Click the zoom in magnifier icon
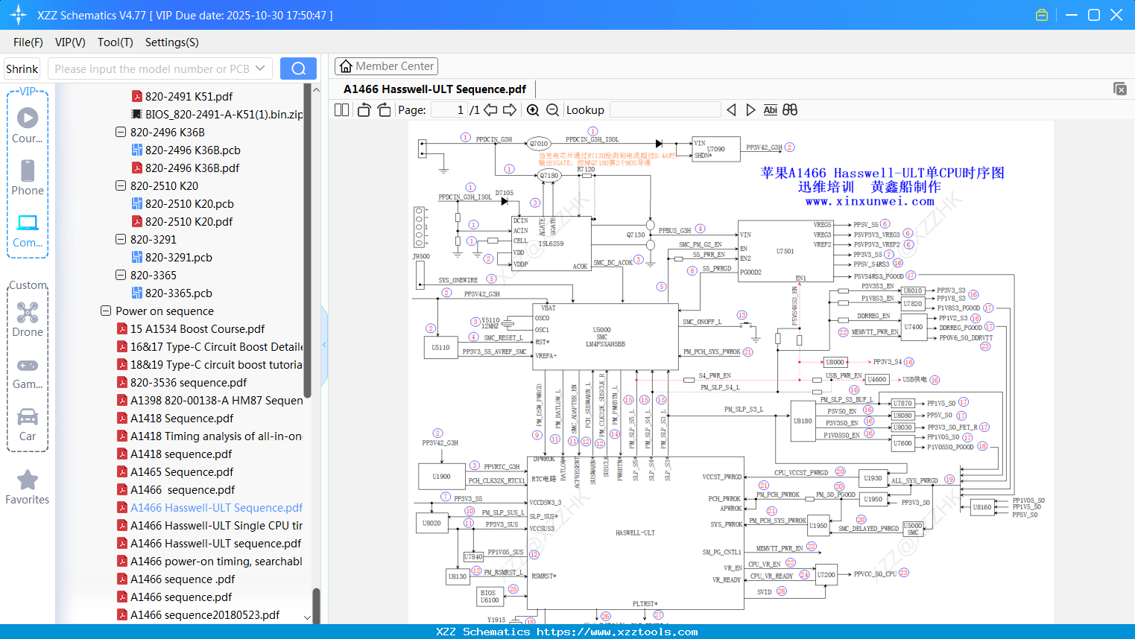Screen dimensions: 1135x639 coord(533,110)
